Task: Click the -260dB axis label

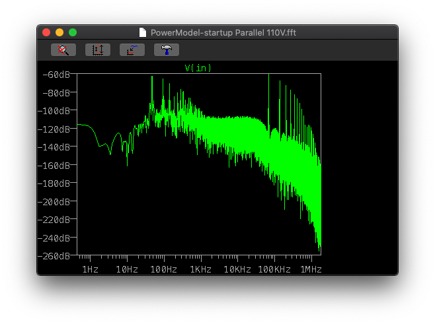Action: click(x=54, y=256)
